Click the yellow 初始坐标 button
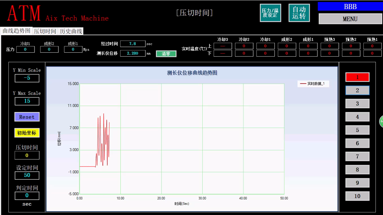The height and width of the screenshot is (215, 383). pyautogui.click(x=27, y=133)
